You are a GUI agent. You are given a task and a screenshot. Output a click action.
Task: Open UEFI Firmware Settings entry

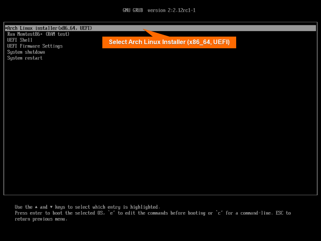pyautogui.click(x=35, y=46)
